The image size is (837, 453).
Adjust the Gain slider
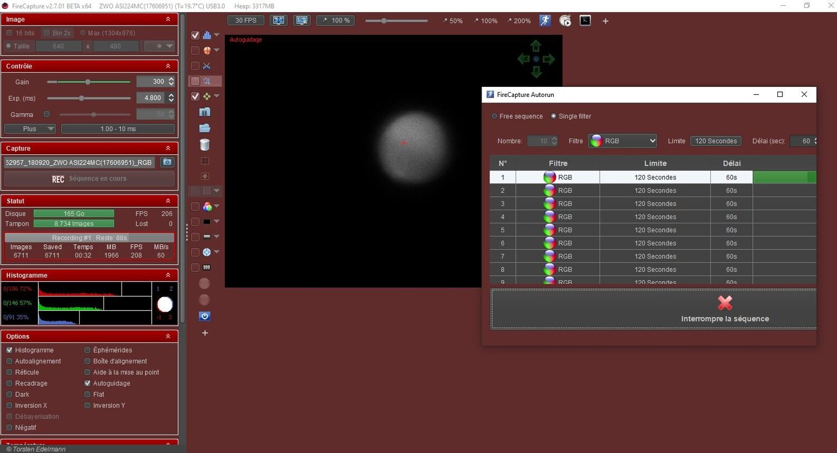point(88,82)
